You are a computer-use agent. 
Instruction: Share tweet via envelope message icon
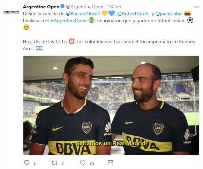coord(111,163)
